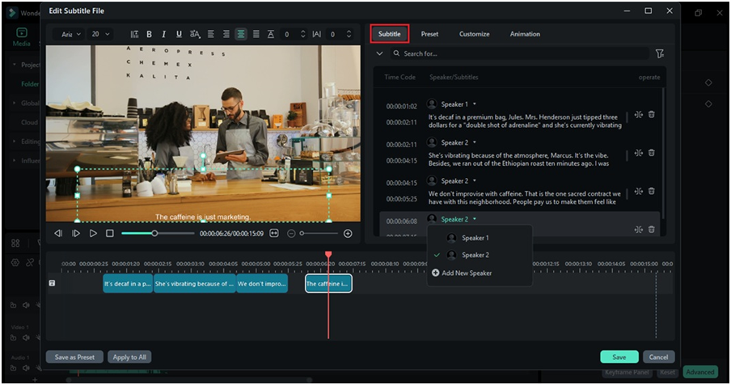Open the Animation tab
The width and height of the screenshot is (731, 385).
tap(525, 34)
